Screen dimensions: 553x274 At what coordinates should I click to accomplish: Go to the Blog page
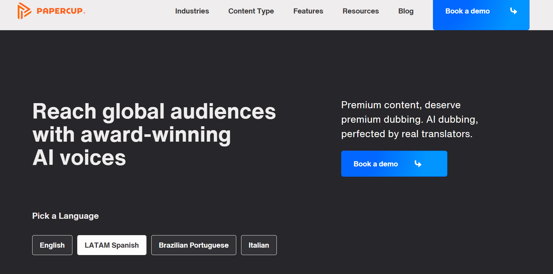[x=406, y=11]
